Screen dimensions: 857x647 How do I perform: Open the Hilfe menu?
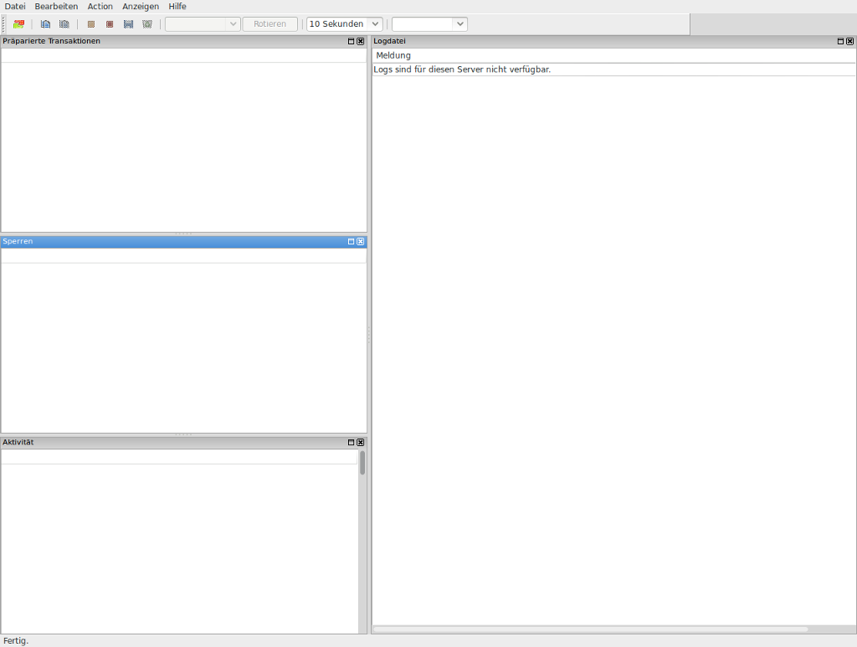click(177, 6)
